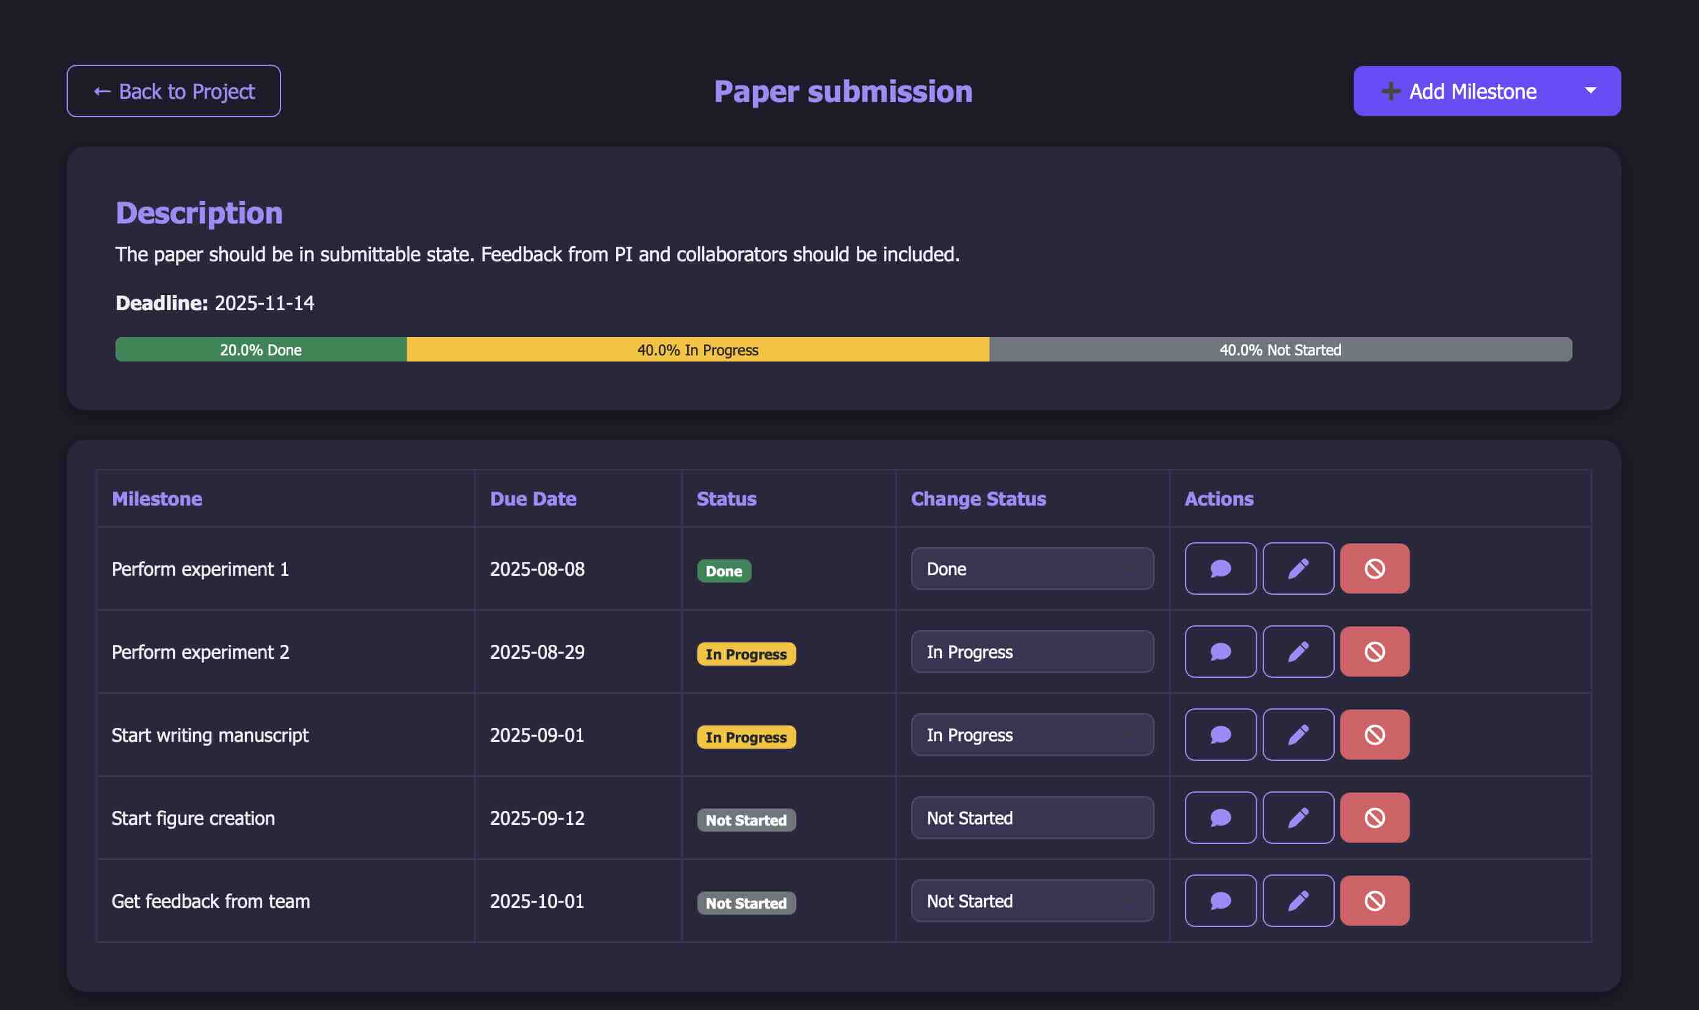Delete the Perform experiment 2 milestone
1699x1010 pixels.
(1374, 652)
